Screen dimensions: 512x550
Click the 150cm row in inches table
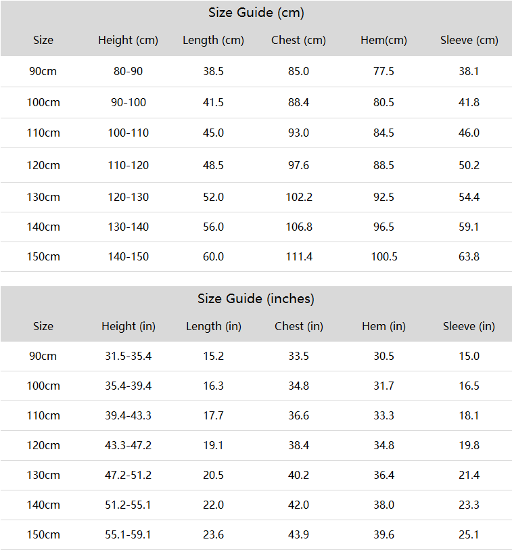tap(256, 535)
